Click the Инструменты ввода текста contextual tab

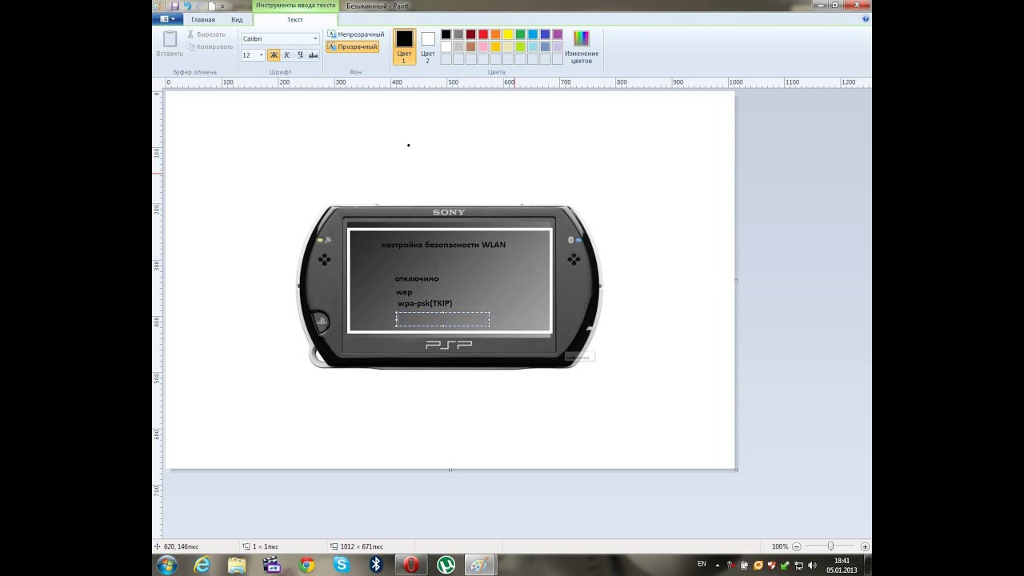click(295, 6)
